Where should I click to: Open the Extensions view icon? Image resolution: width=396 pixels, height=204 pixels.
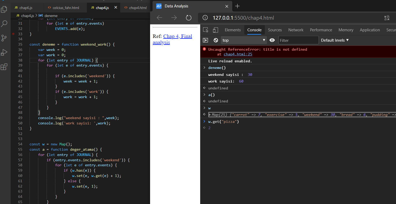[4, 67]
